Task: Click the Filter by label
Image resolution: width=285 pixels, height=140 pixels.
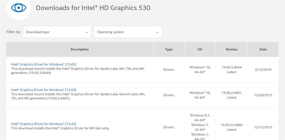Action: [x=13, y=32]
